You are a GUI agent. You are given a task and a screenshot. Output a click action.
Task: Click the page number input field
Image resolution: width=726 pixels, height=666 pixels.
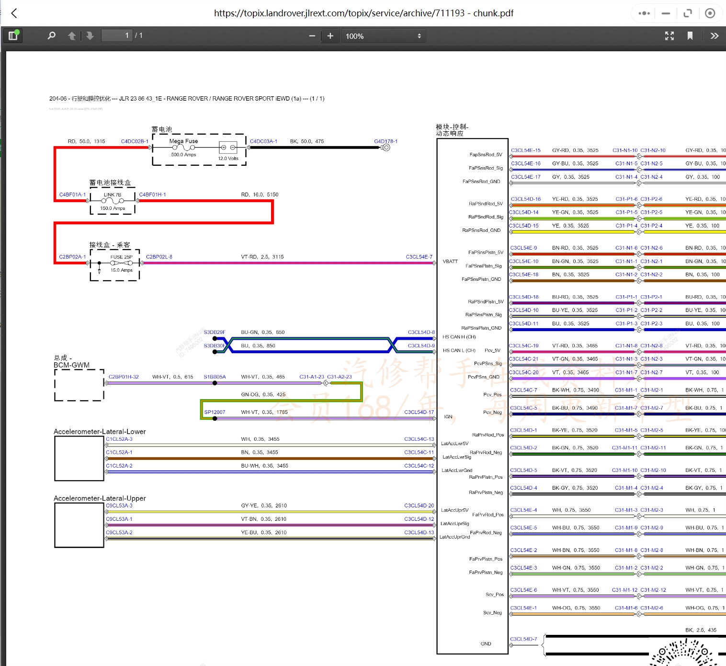(x=116, y=35)
